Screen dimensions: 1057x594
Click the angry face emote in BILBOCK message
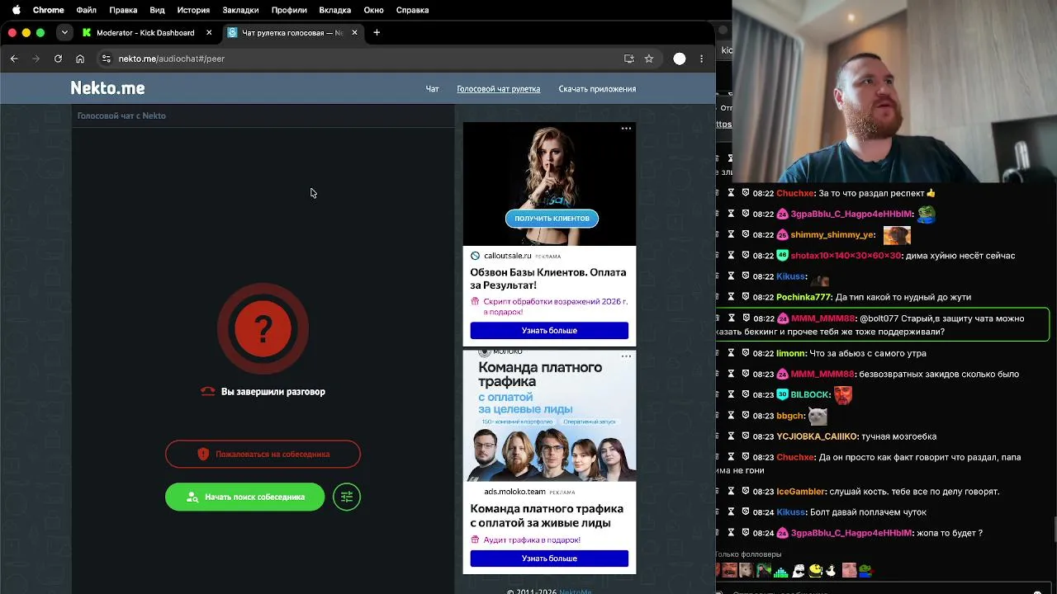[842, 394]
